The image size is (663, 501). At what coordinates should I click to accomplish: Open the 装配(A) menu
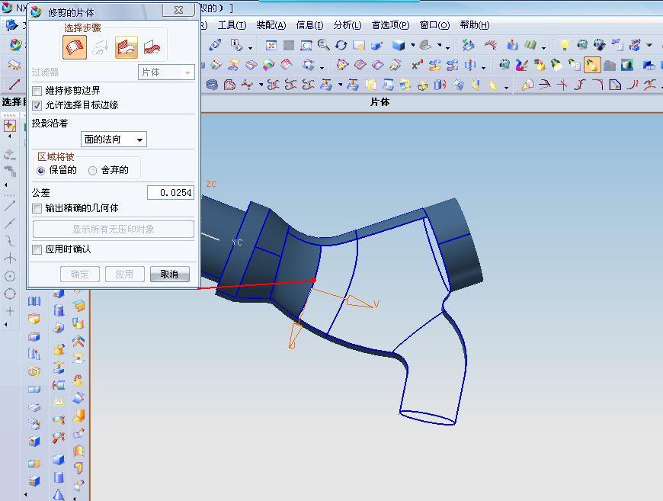click(x=271, y=25)
